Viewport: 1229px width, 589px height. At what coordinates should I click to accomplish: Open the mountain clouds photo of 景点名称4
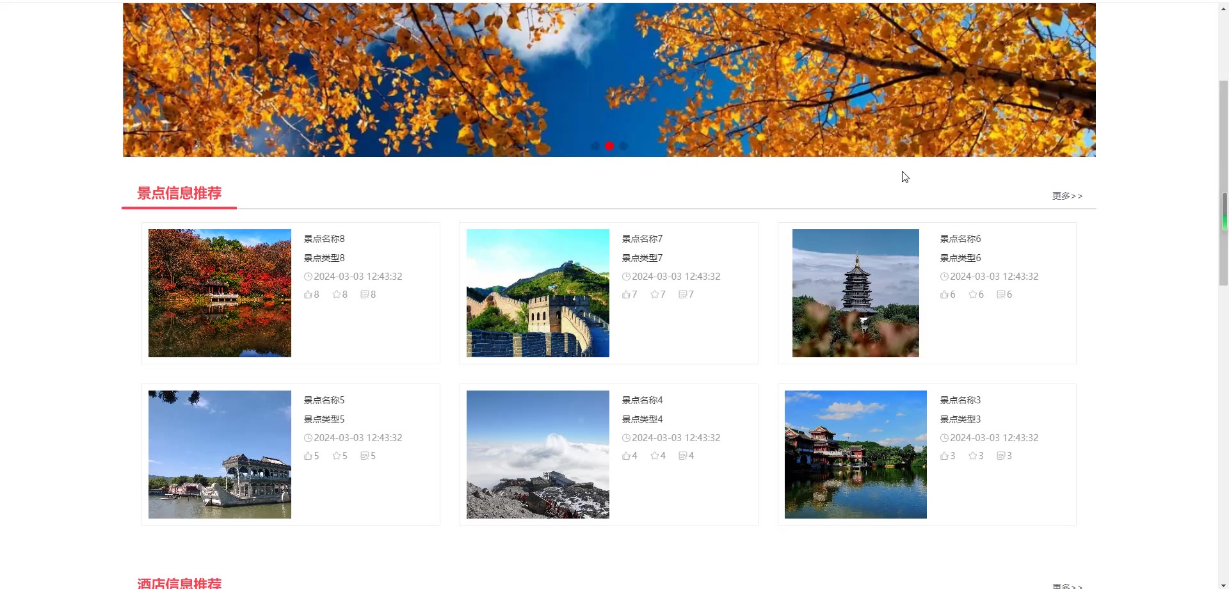538,455
